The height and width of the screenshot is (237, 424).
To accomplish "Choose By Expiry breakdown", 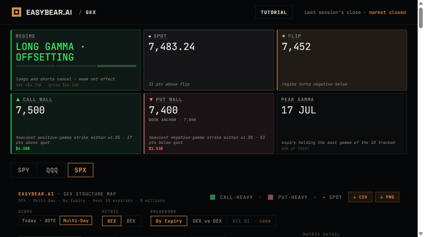I will tap(169, 221).
